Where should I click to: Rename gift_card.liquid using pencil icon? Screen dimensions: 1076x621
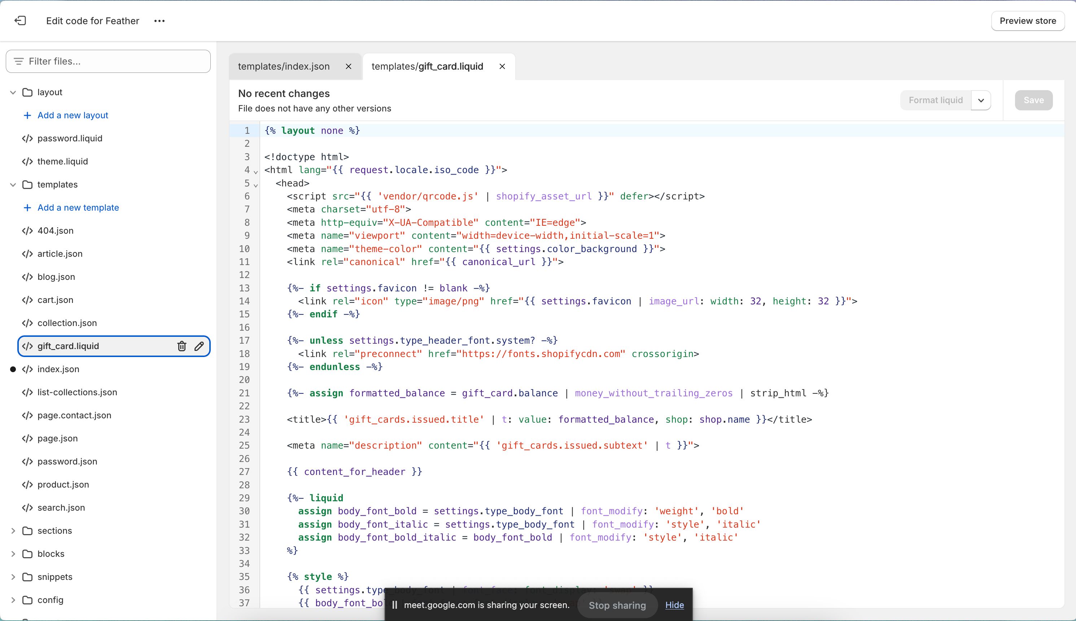coord(199,346)
